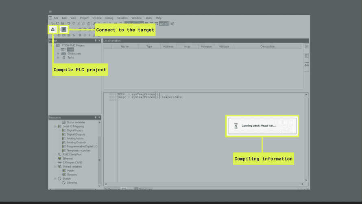362x204 pixels.
Task: Click the grid view icon beside variables table
Action: pos(307,47)
